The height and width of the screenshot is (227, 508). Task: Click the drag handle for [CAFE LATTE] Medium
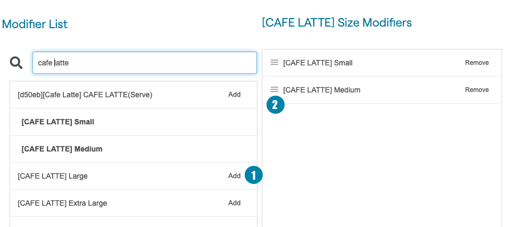[274, 89]
